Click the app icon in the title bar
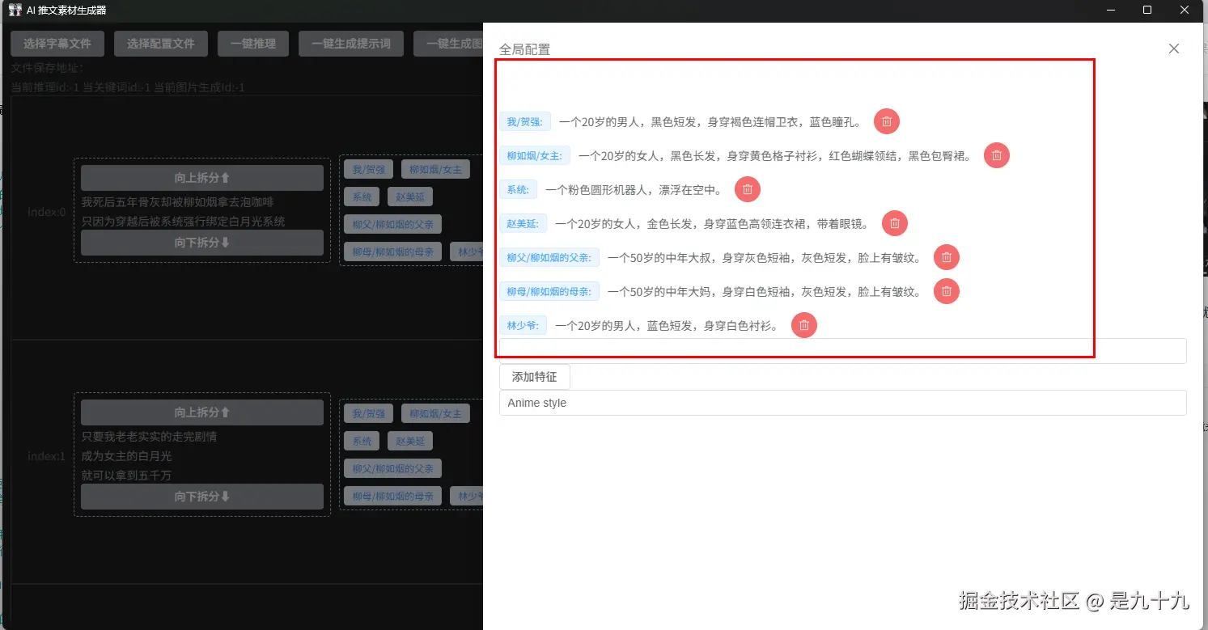1208x630 pixels. click(x=15, y=10)
